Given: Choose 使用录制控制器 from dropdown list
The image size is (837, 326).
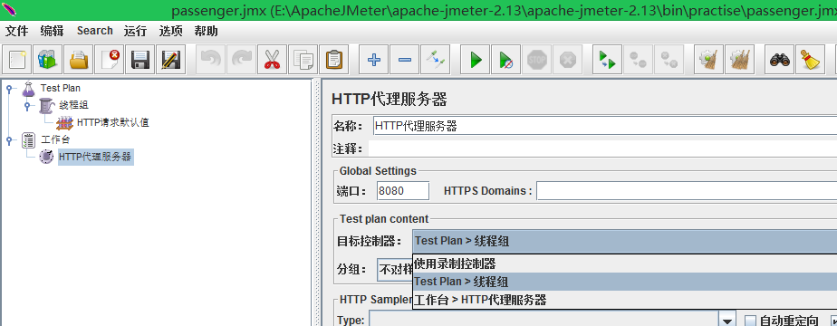Looking at the screenshot, I should coord(625,264).
